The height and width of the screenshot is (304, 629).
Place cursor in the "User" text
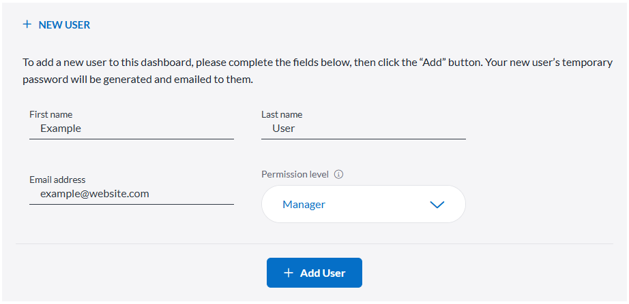[x=283, y=129]
